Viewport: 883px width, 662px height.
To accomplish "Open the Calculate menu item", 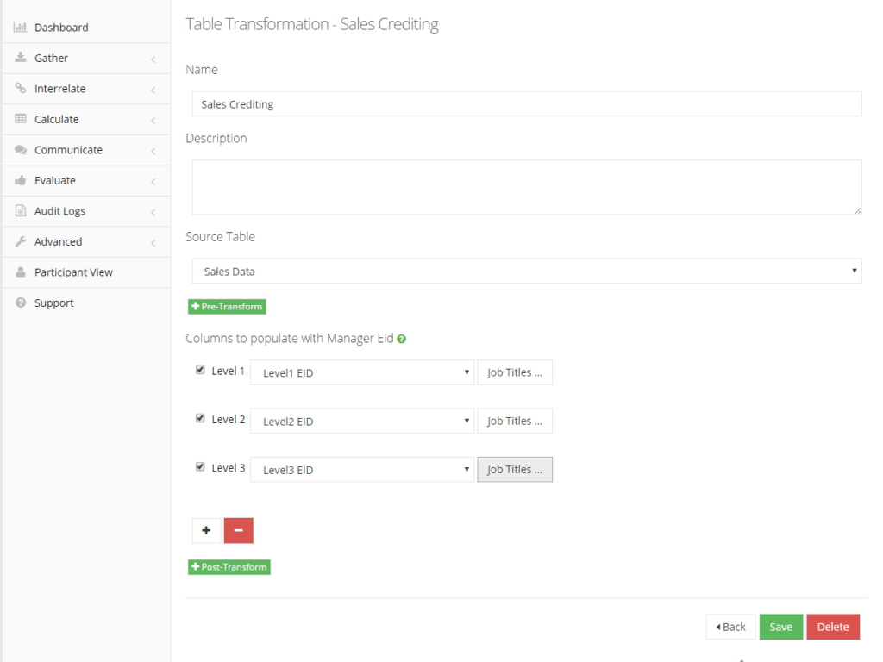I will coord(86,119).
